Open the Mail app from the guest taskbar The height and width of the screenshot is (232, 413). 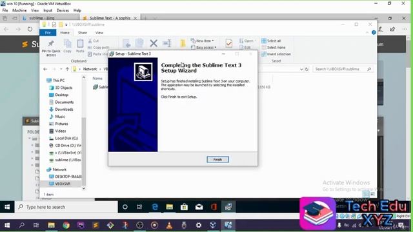199,207
